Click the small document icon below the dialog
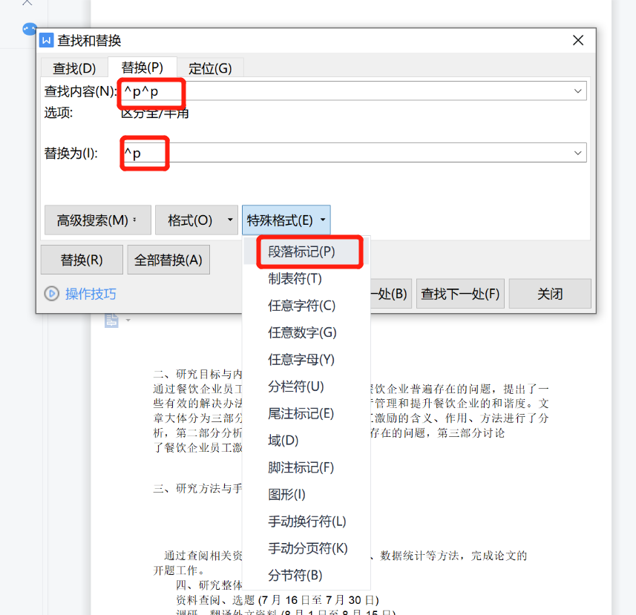The height and width of the screenshot is (615, 636). click(x=111, y=320)
